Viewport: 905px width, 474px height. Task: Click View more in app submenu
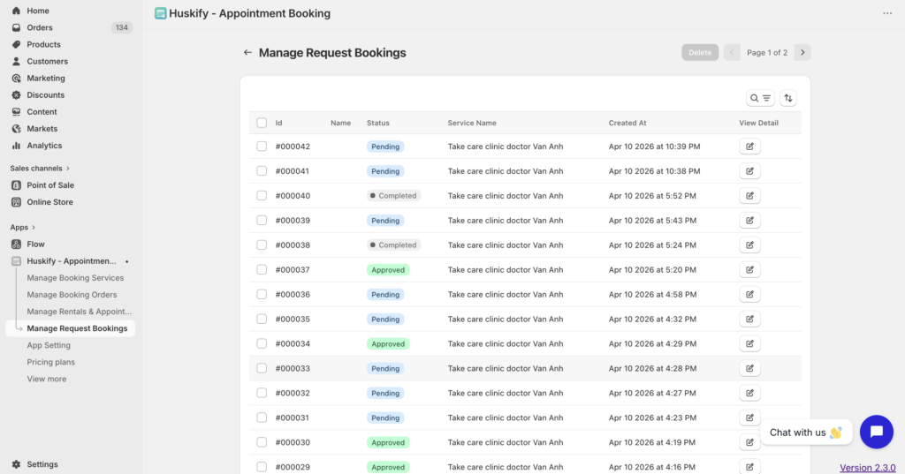pyautogui.click(x=46, y=379)
